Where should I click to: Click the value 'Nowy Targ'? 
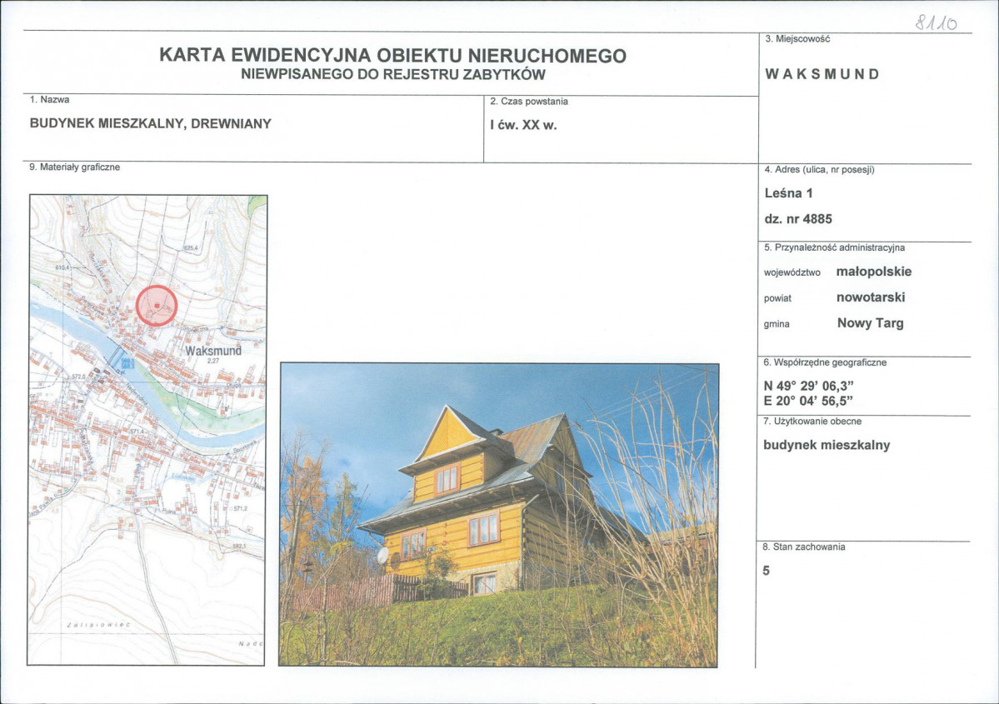tap(871, 323)
